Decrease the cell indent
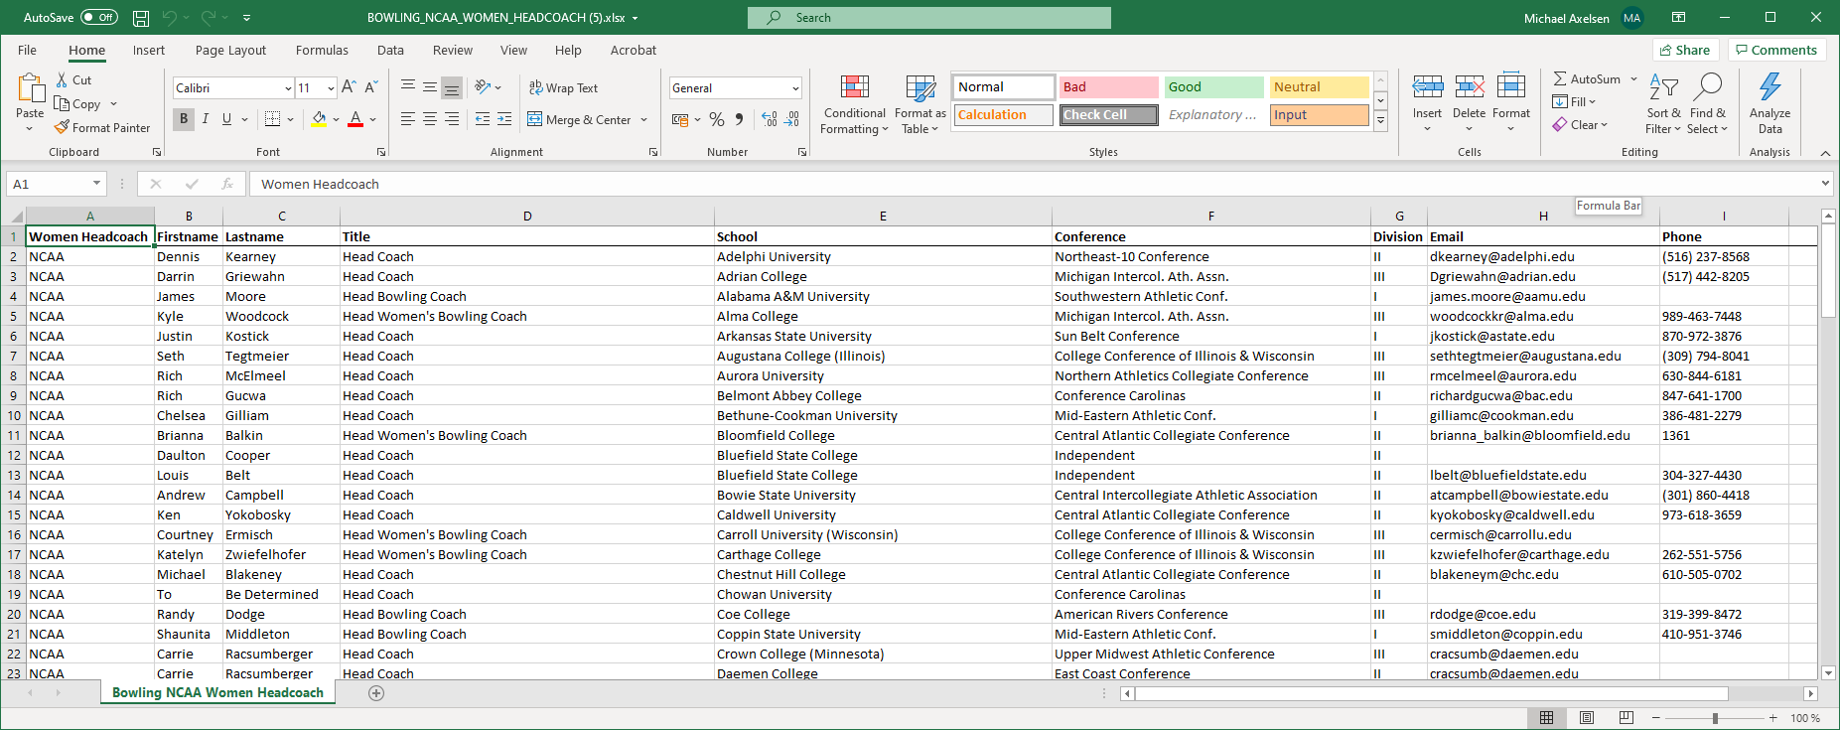Screen dimensions: 1840x730 click(x=483, y=119)
